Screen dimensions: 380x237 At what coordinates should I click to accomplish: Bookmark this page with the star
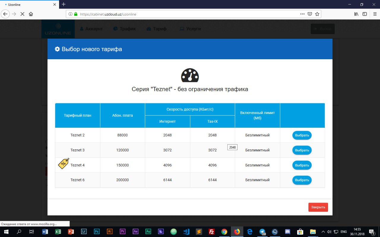click(317, 14)
